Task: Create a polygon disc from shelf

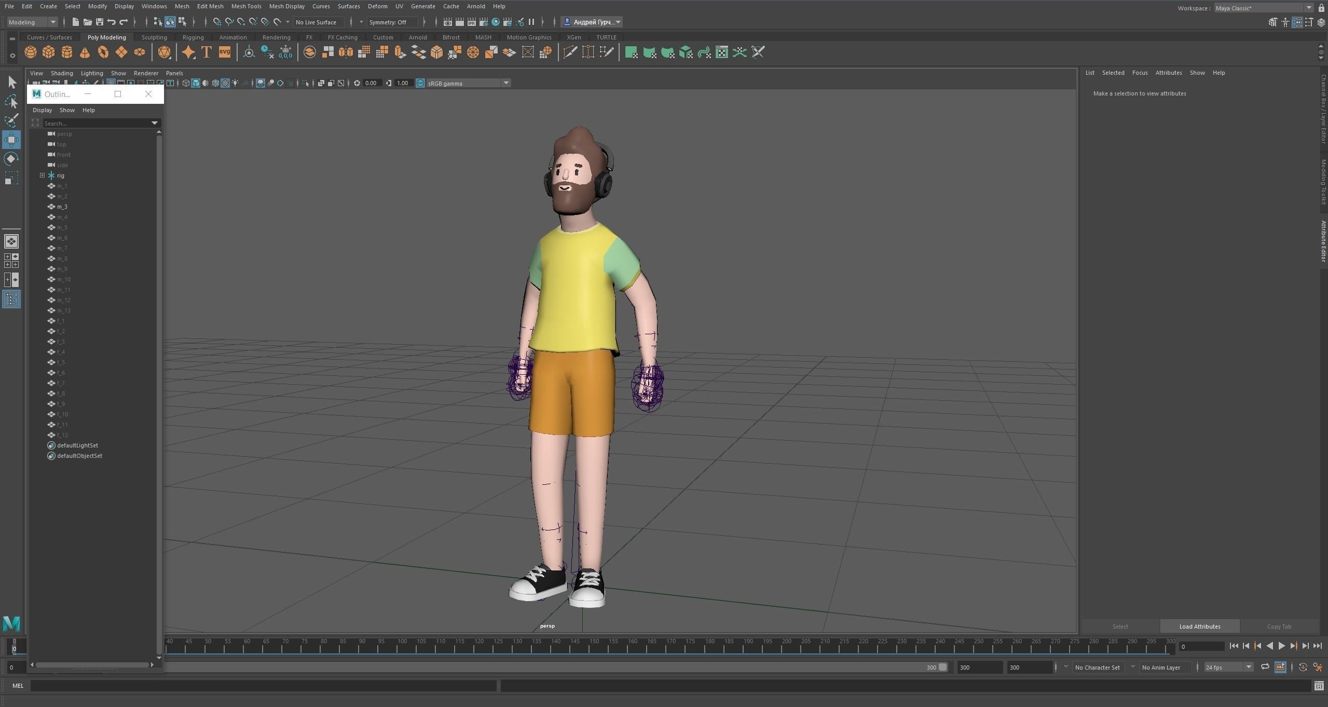Action: click(140, 52)
